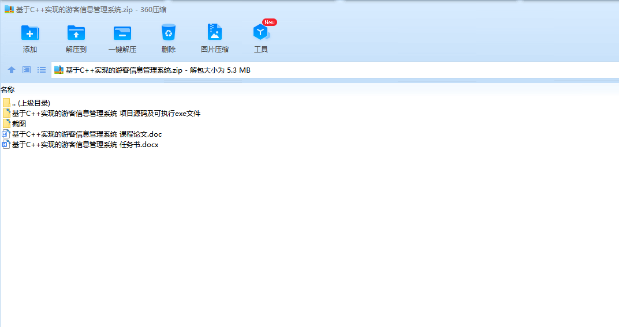
Task: Switch to list view icon
Action: coord(42,70)
